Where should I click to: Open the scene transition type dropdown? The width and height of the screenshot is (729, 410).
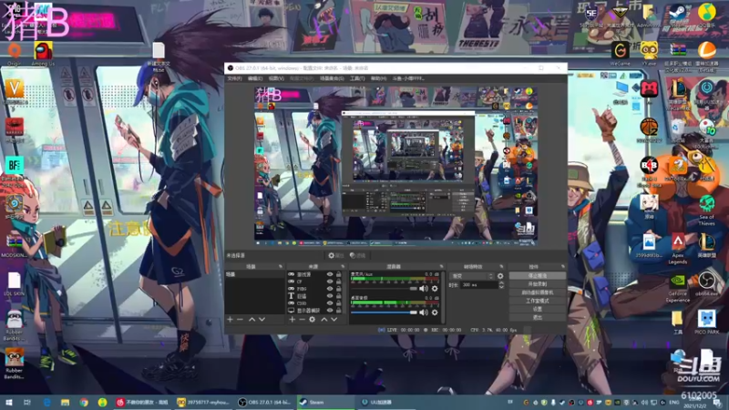pos(472,276)
